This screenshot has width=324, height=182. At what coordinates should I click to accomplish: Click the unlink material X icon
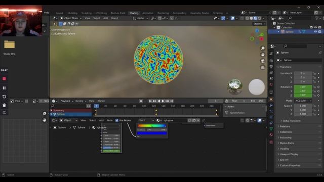click(x=198, y=120)
